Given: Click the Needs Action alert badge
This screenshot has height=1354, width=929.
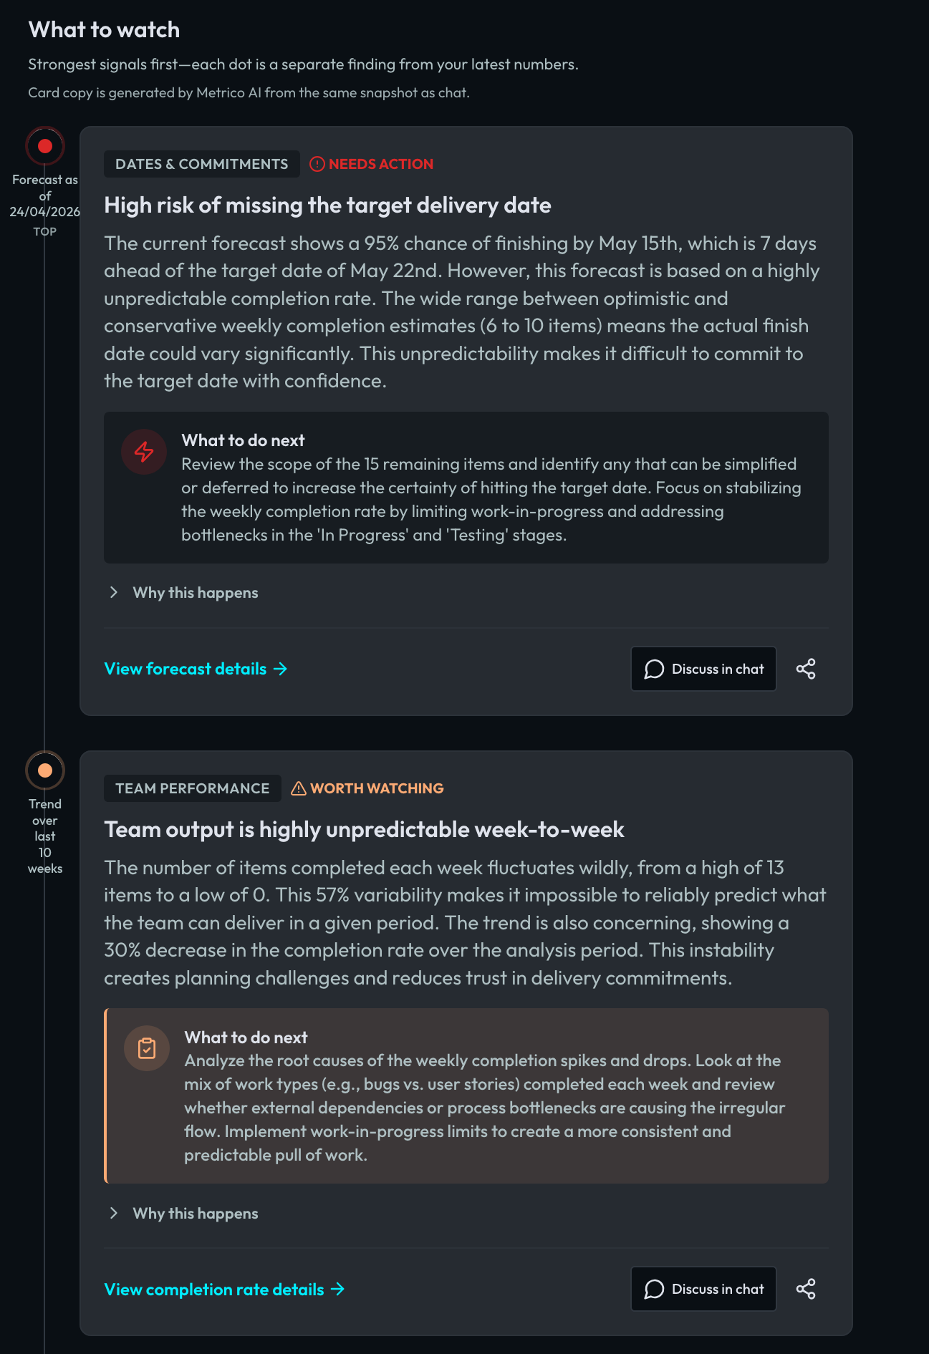Looking at the screenshot, I should click(x=372, y=164).
